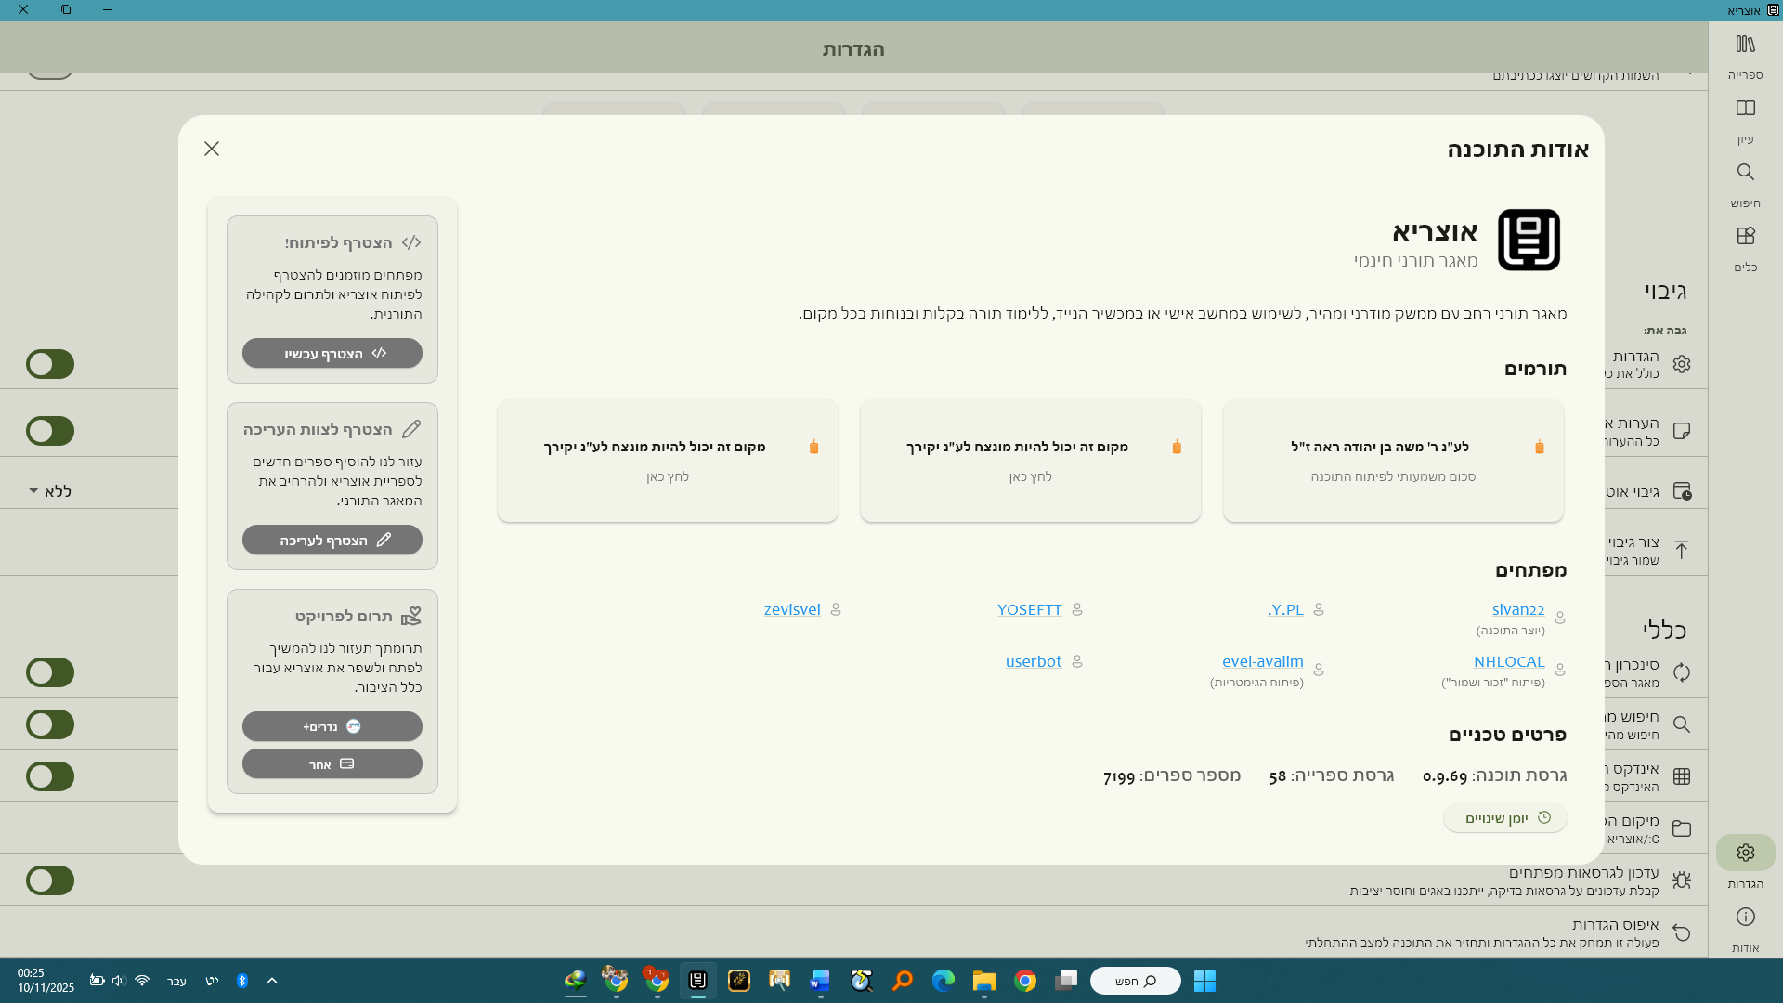Image resolution: width=1783 pixels, height=1003 pixels.
Task: Click the Windows taskbar search box
Action: point(1135,981)
